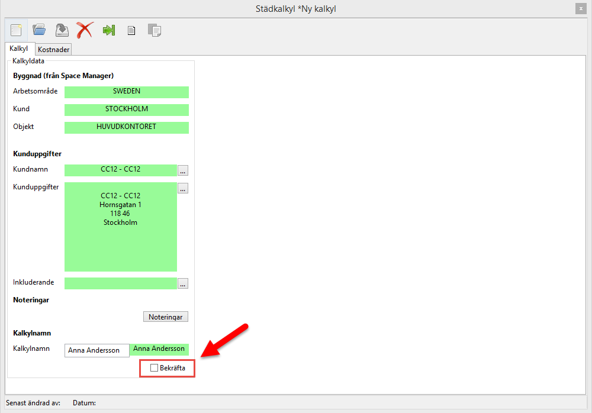Screen dimensions: 592x413
Task: Open the Kunduppgifter browse button
Action: coord(183,189)
